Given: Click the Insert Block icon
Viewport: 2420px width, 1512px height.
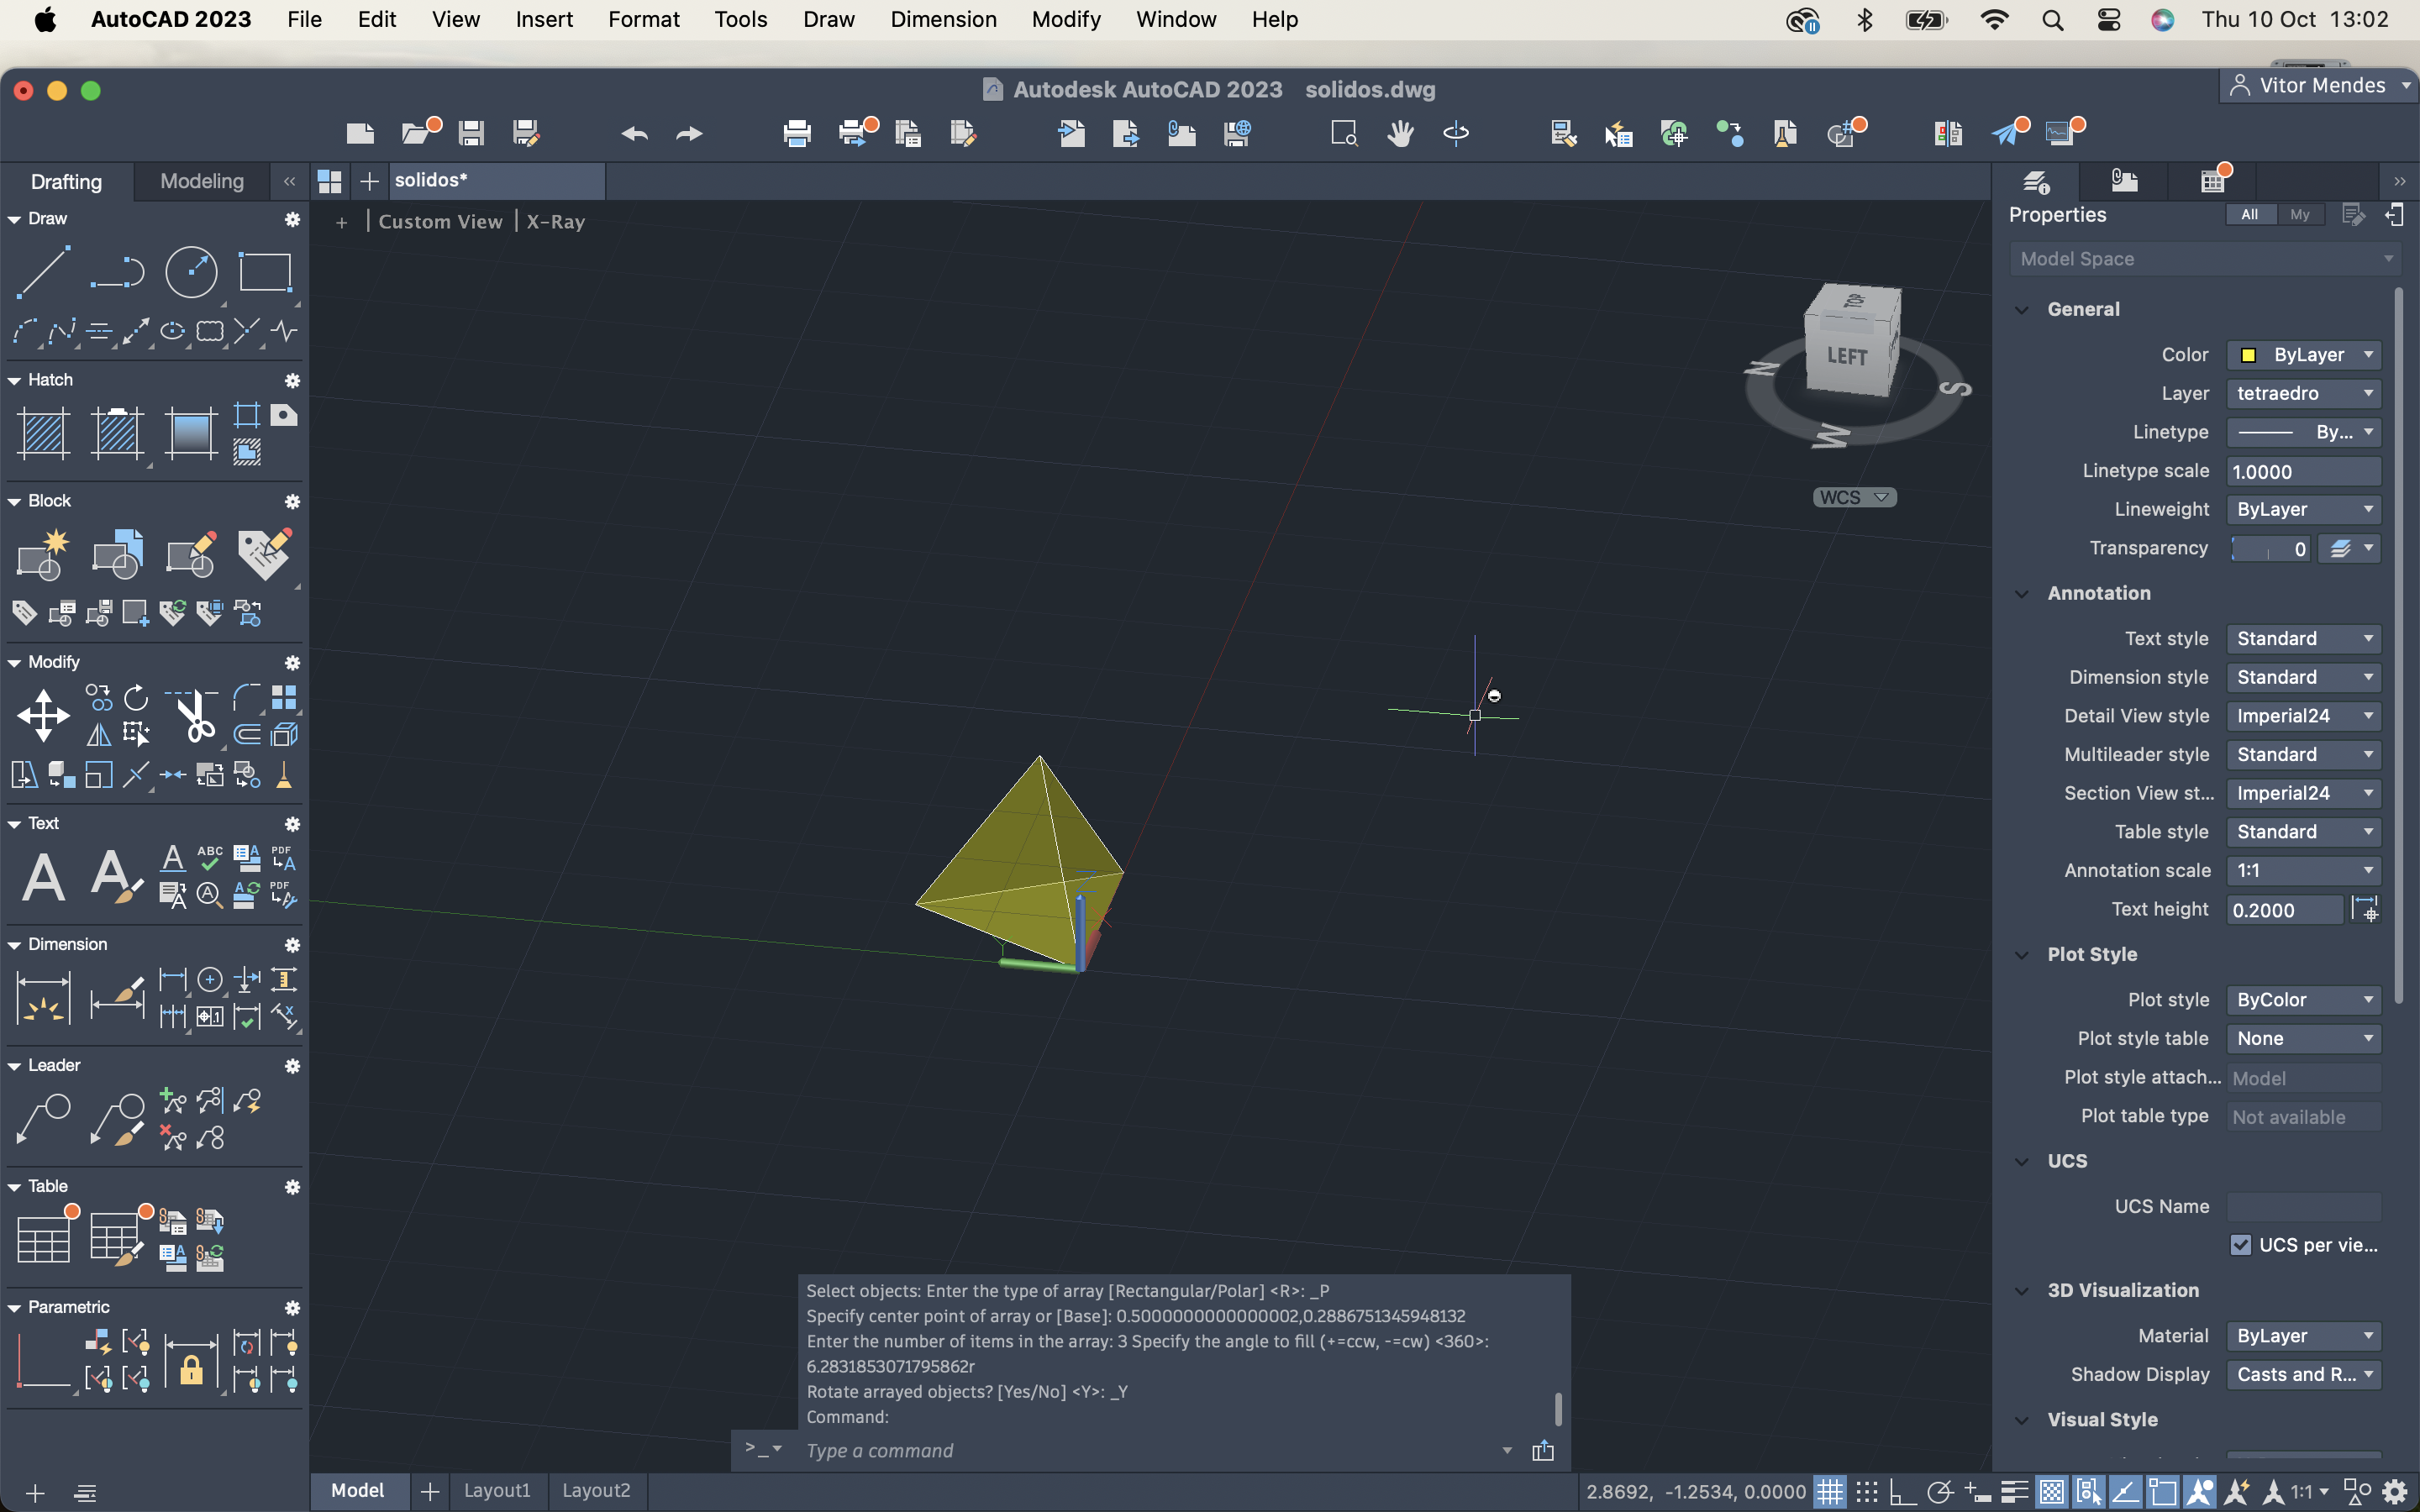Looking at the screenshot, I should pos(117,554).
